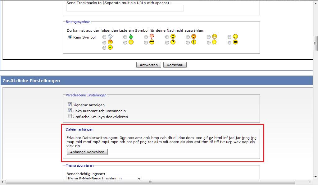
Task: Click the yellow lightbulb symbol icon
Action: [214, 42]
